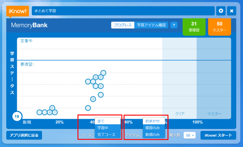Image resolution: width=243 pixels, height=147 pixels.
Task: Choose 学習中 in the course list
Action: pyautogui.click(x=107, y=128)
